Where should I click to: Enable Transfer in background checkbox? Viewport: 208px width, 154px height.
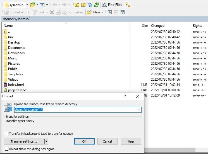click(7, 134)
